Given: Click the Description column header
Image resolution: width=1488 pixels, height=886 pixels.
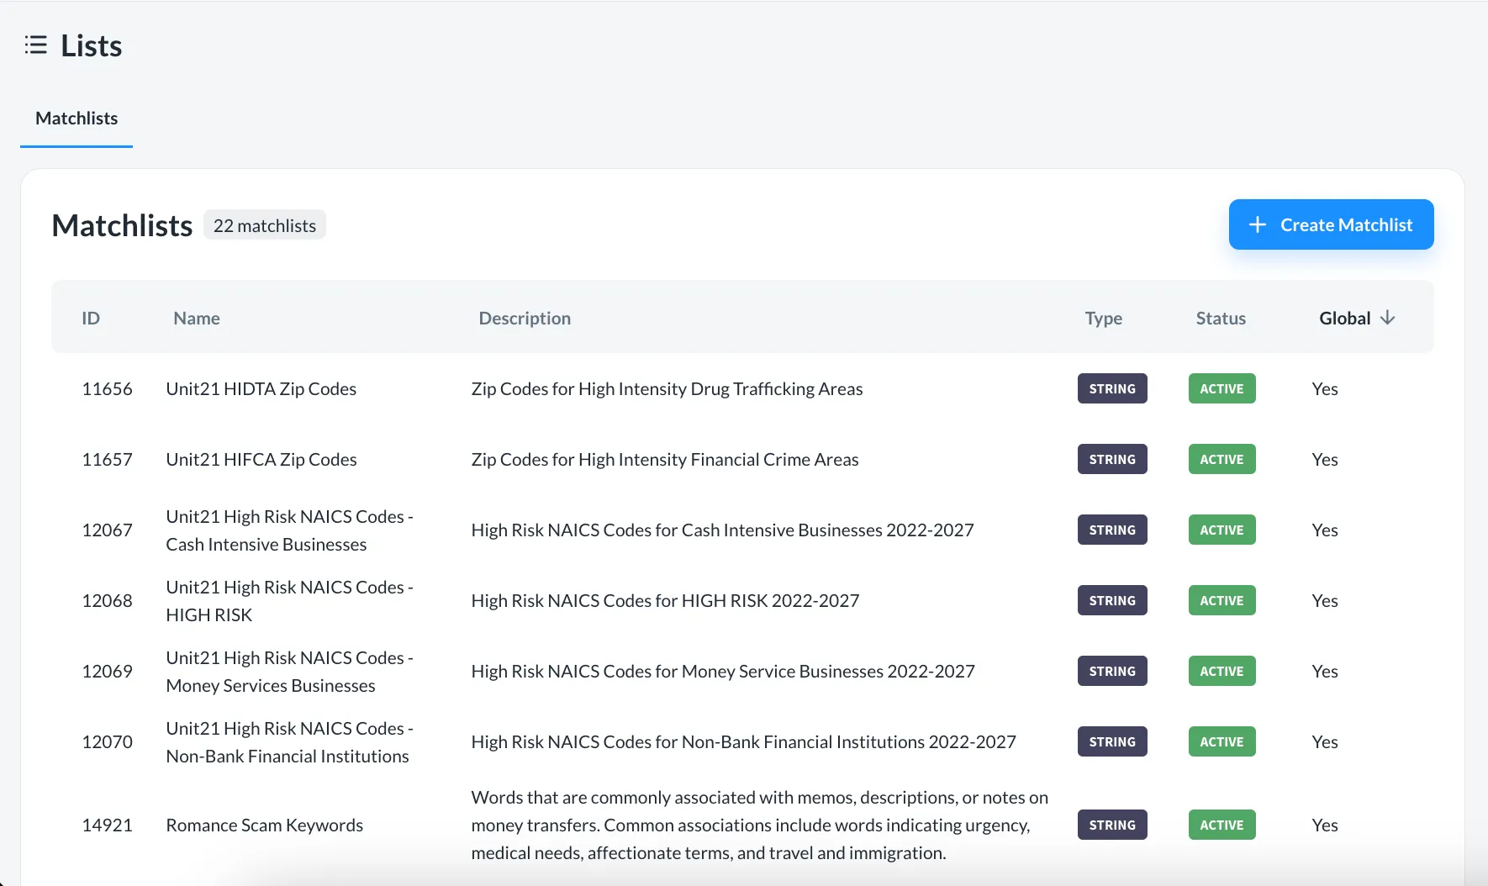Looking at the screenshot, I should tap(525, 319).
